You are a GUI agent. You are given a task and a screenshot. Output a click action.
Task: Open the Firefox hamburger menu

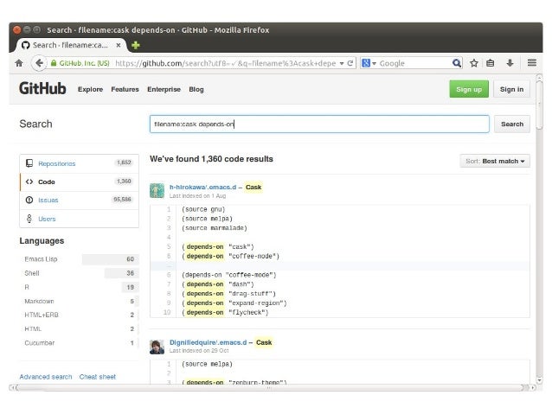532,63
